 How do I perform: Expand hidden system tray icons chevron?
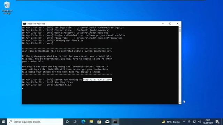point(184,122)
